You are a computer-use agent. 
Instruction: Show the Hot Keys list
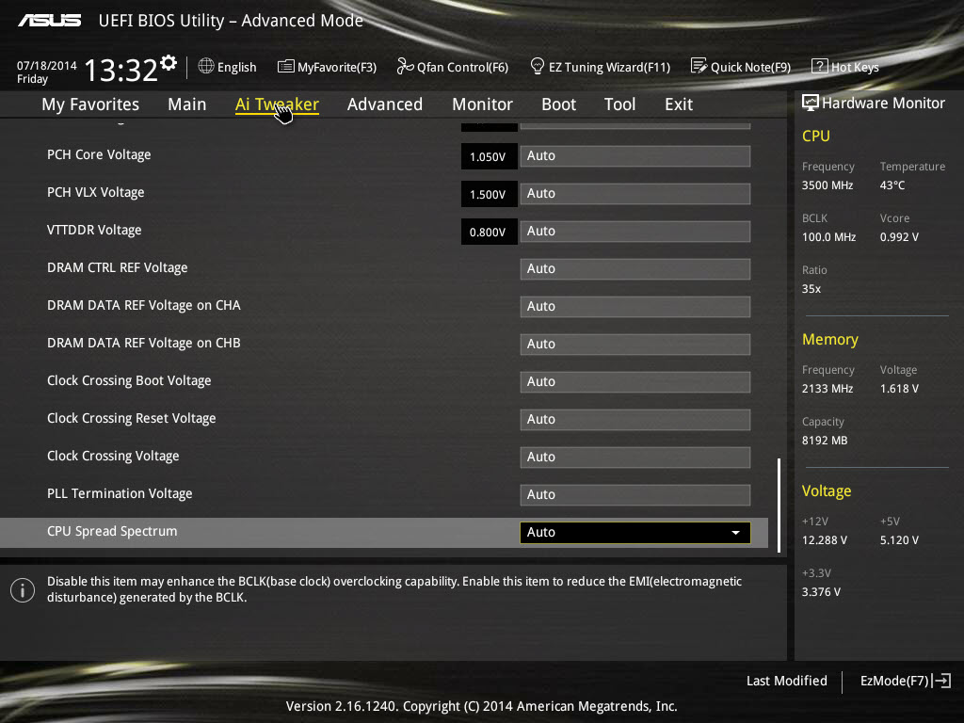click(x=855, y=67)
